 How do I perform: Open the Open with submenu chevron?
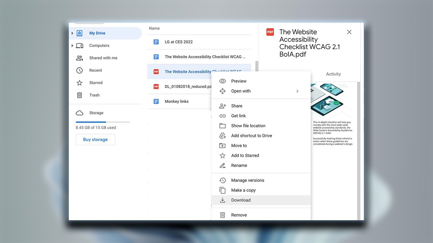297,91
